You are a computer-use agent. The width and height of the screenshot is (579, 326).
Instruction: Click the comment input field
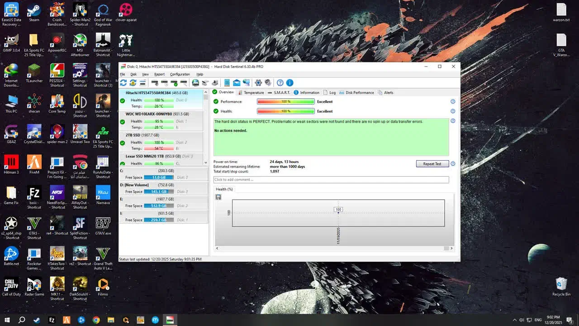[x=331, y=180]
